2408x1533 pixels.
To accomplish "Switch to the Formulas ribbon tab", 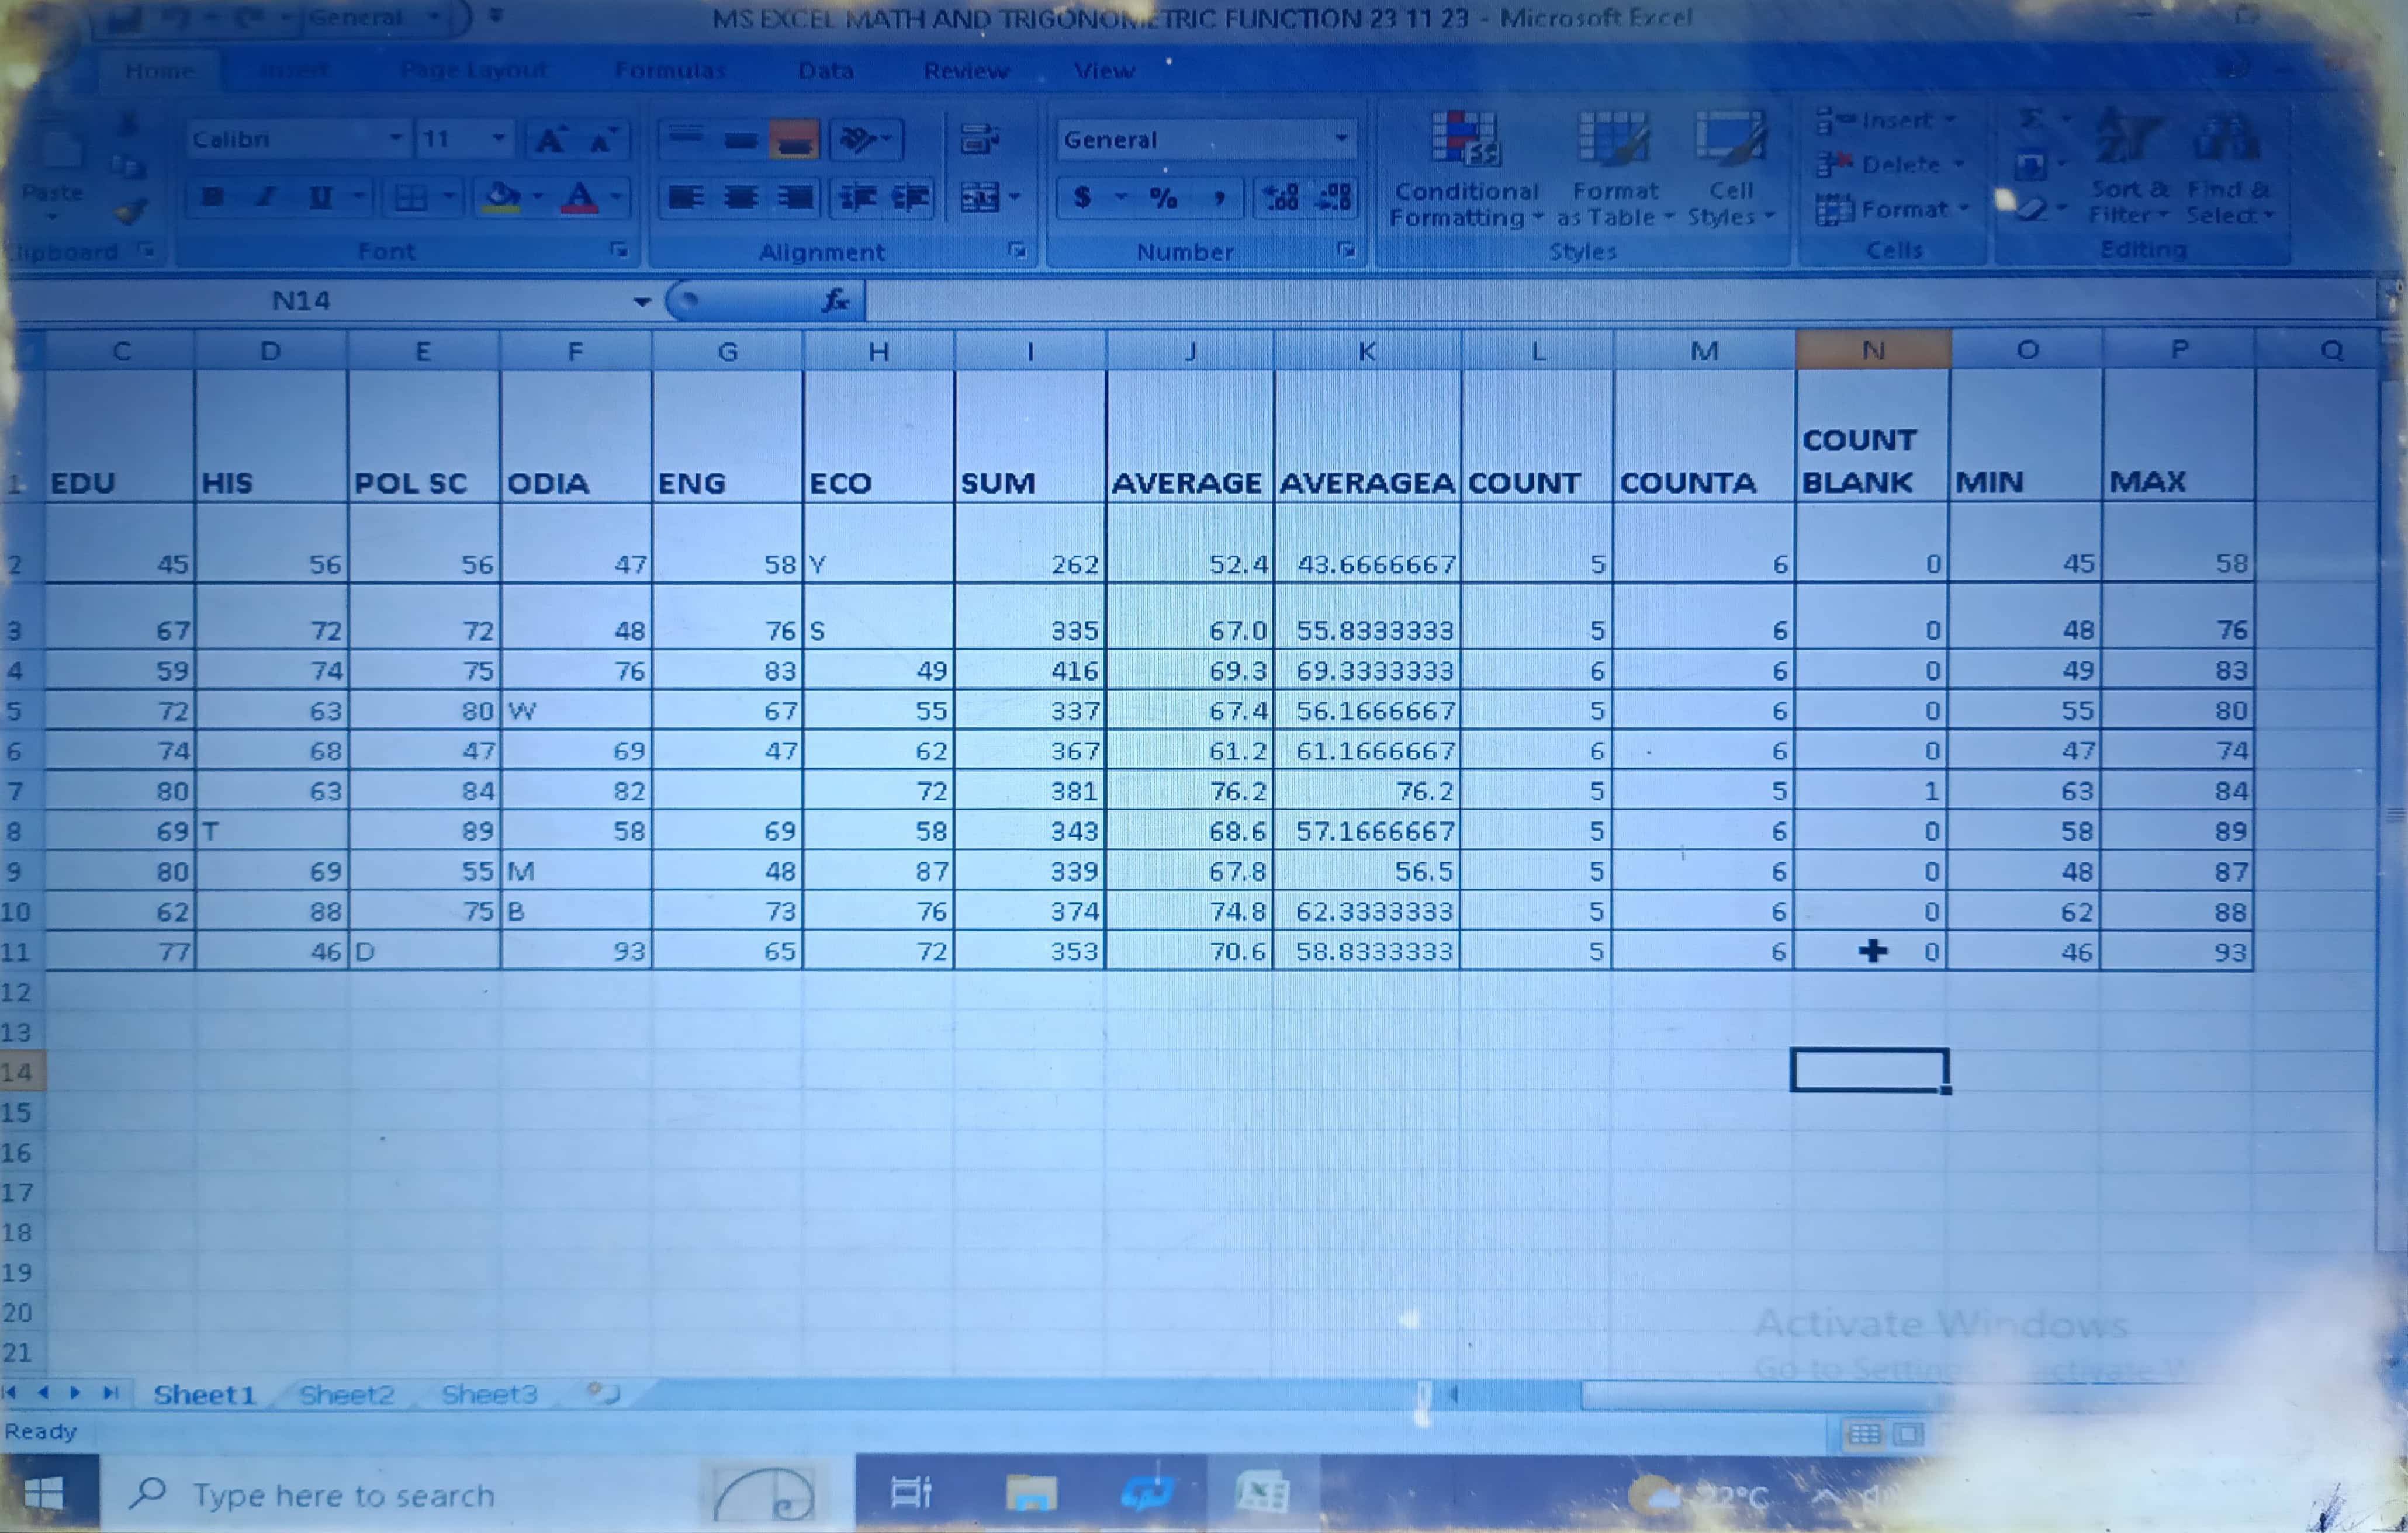I will (669, 71).
